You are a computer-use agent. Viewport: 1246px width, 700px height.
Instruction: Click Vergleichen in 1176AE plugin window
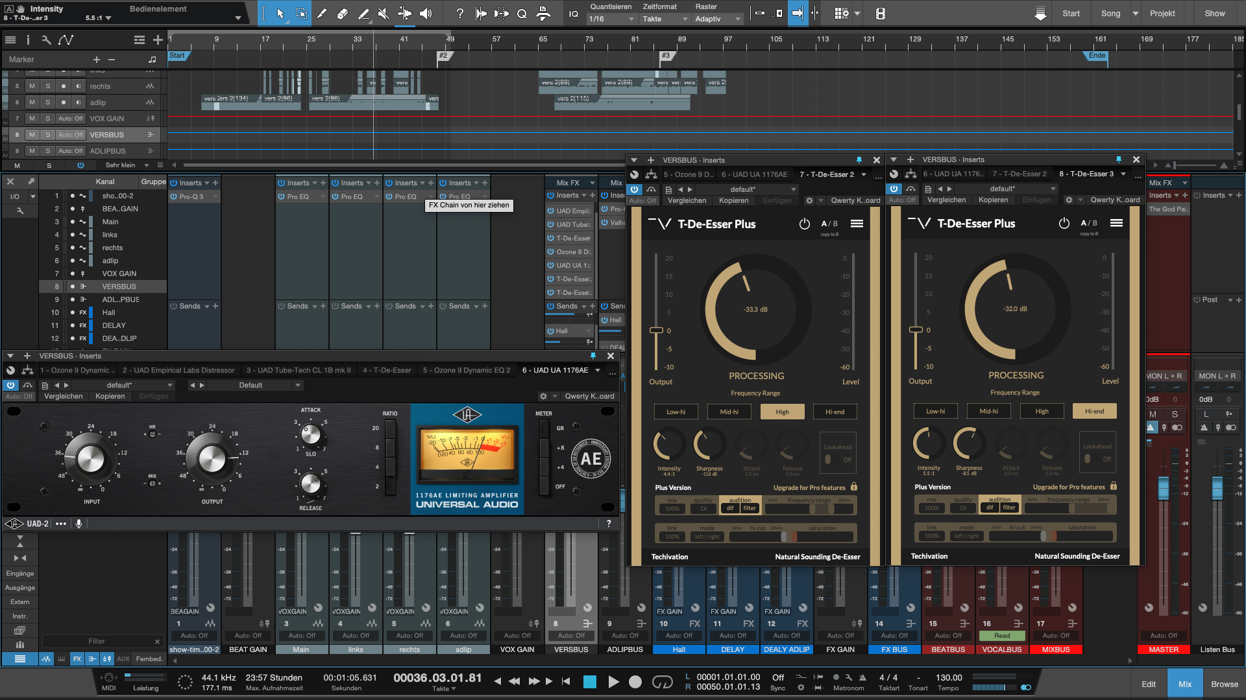tap(63, 396)
